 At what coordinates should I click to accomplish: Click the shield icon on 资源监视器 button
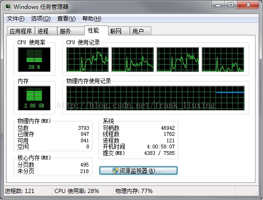tap(115, 171)
